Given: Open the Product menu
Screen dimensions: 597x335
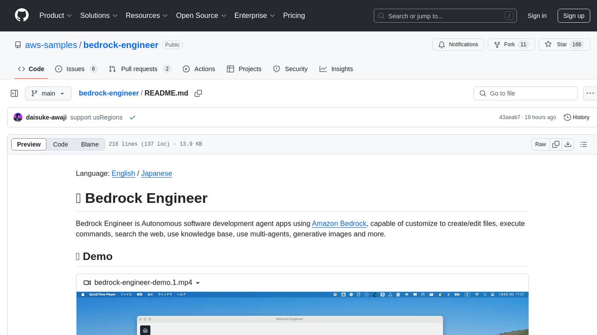Looking at the screenshot, I should 56,15.
